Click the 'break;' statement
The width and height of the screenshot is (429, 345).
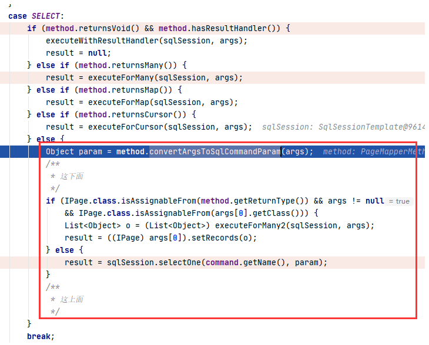coord(41,336)
